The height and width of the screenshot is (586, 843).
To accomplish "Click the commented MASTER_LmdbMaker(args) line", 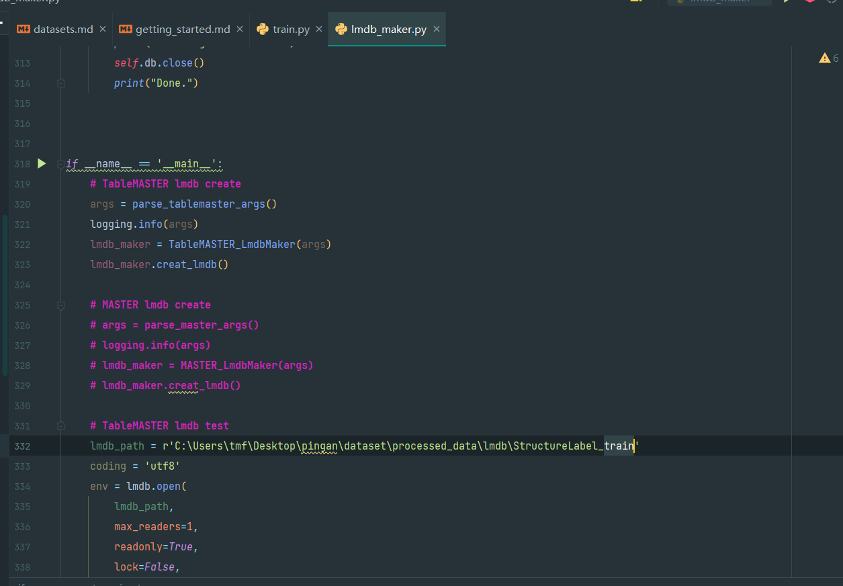I will (x=202, y=365).
